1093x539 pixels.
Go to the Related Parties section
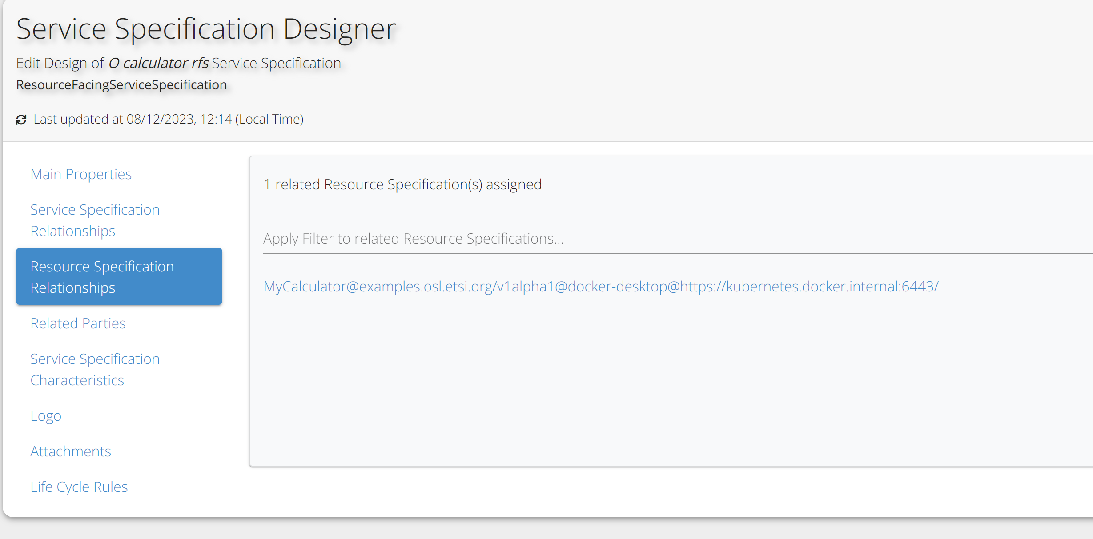coord(78,323)
